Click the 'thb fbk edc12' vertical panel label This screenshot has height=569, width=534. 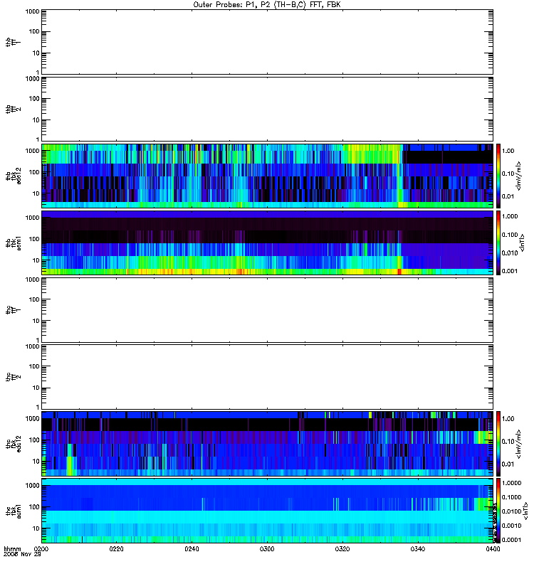pyautogui.click(x=14, y=176)
